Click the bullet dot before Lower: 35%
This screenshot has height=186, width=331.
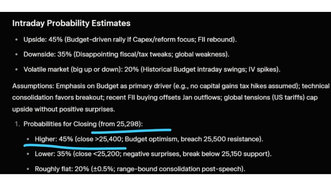[x=28, y=154]
